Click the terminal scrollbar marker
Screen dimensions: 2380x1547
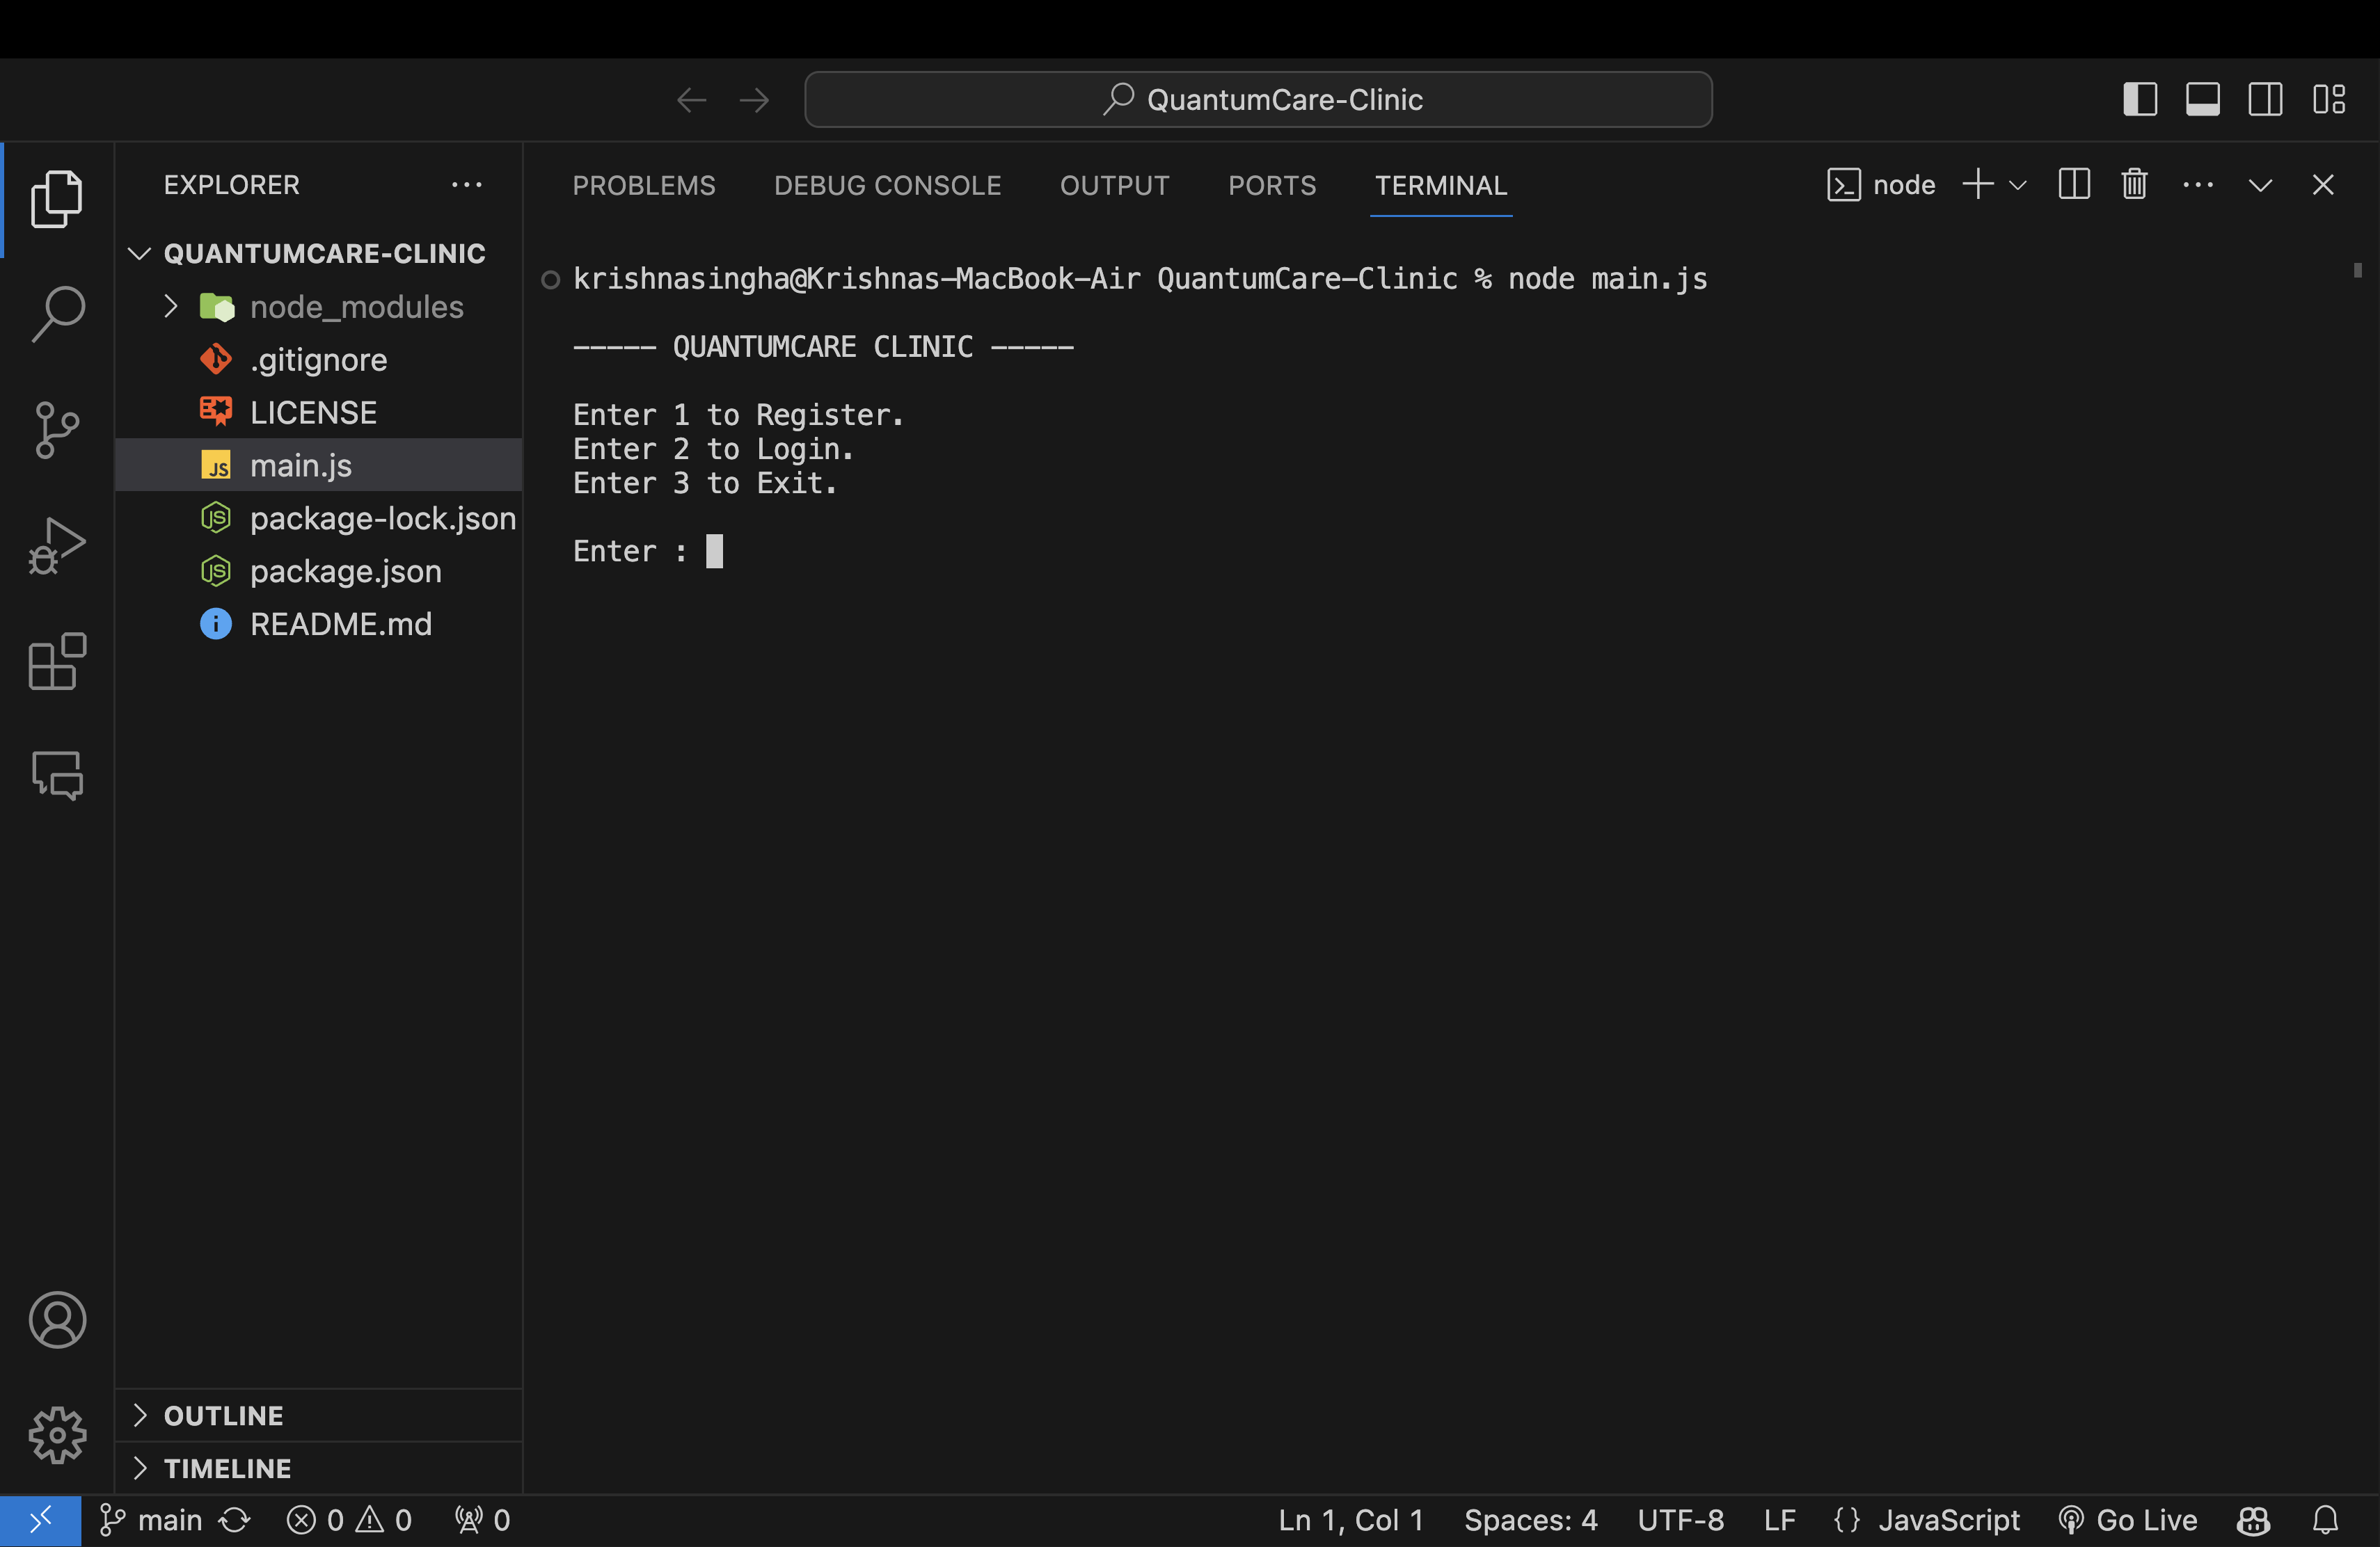[2357, 270]
